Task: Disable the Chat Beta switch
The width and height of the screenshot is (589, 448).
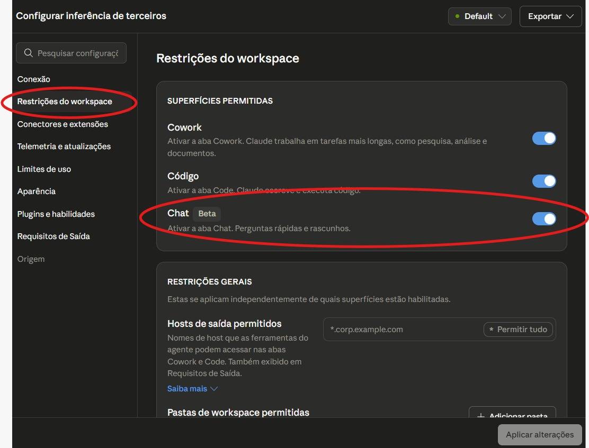Action: 544,219
